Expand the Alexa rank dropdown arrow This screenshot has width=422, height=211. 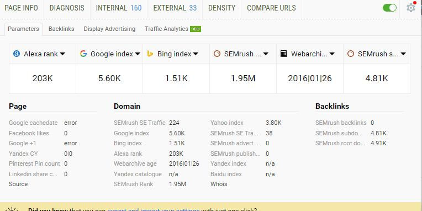click(62, 54)
